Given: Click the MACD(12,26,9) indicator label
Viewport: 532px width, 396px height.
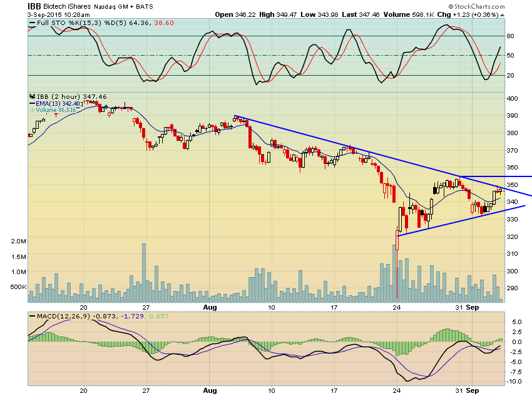Looking at the screenshot, I should 64,316.
